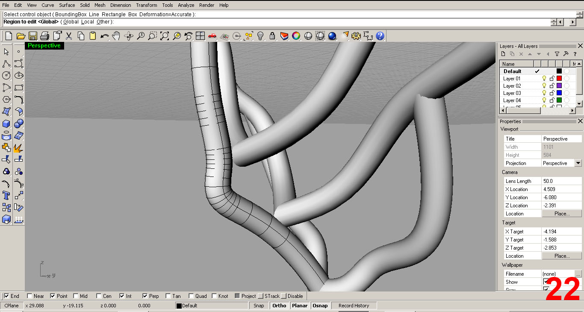Click the four-viewports layout icon
584x312 pixels.
[x=200, y=36]
